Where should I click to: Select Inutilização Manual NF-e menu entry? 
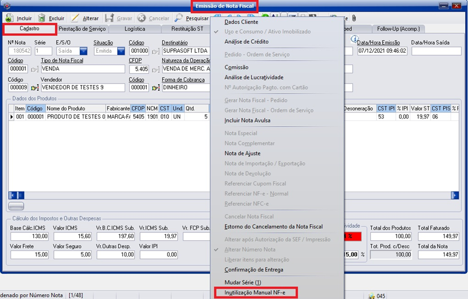pyautogui.click(x=255, y=293)
